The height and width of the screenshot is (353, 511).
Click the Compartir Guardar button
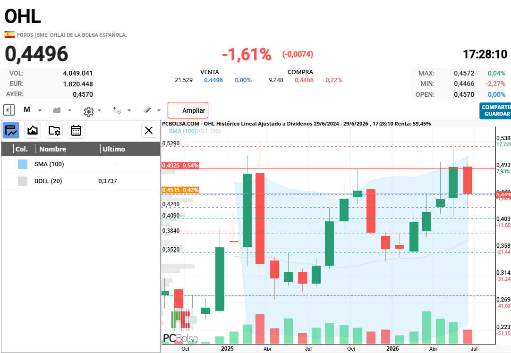[495, 111]
